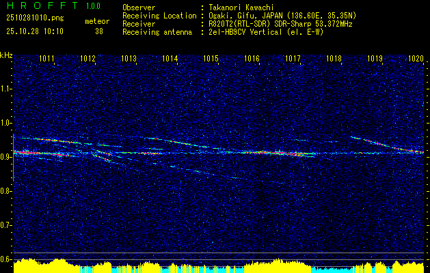Click the Ogaki, Gifu, JAPAN location text

(282, 16)
